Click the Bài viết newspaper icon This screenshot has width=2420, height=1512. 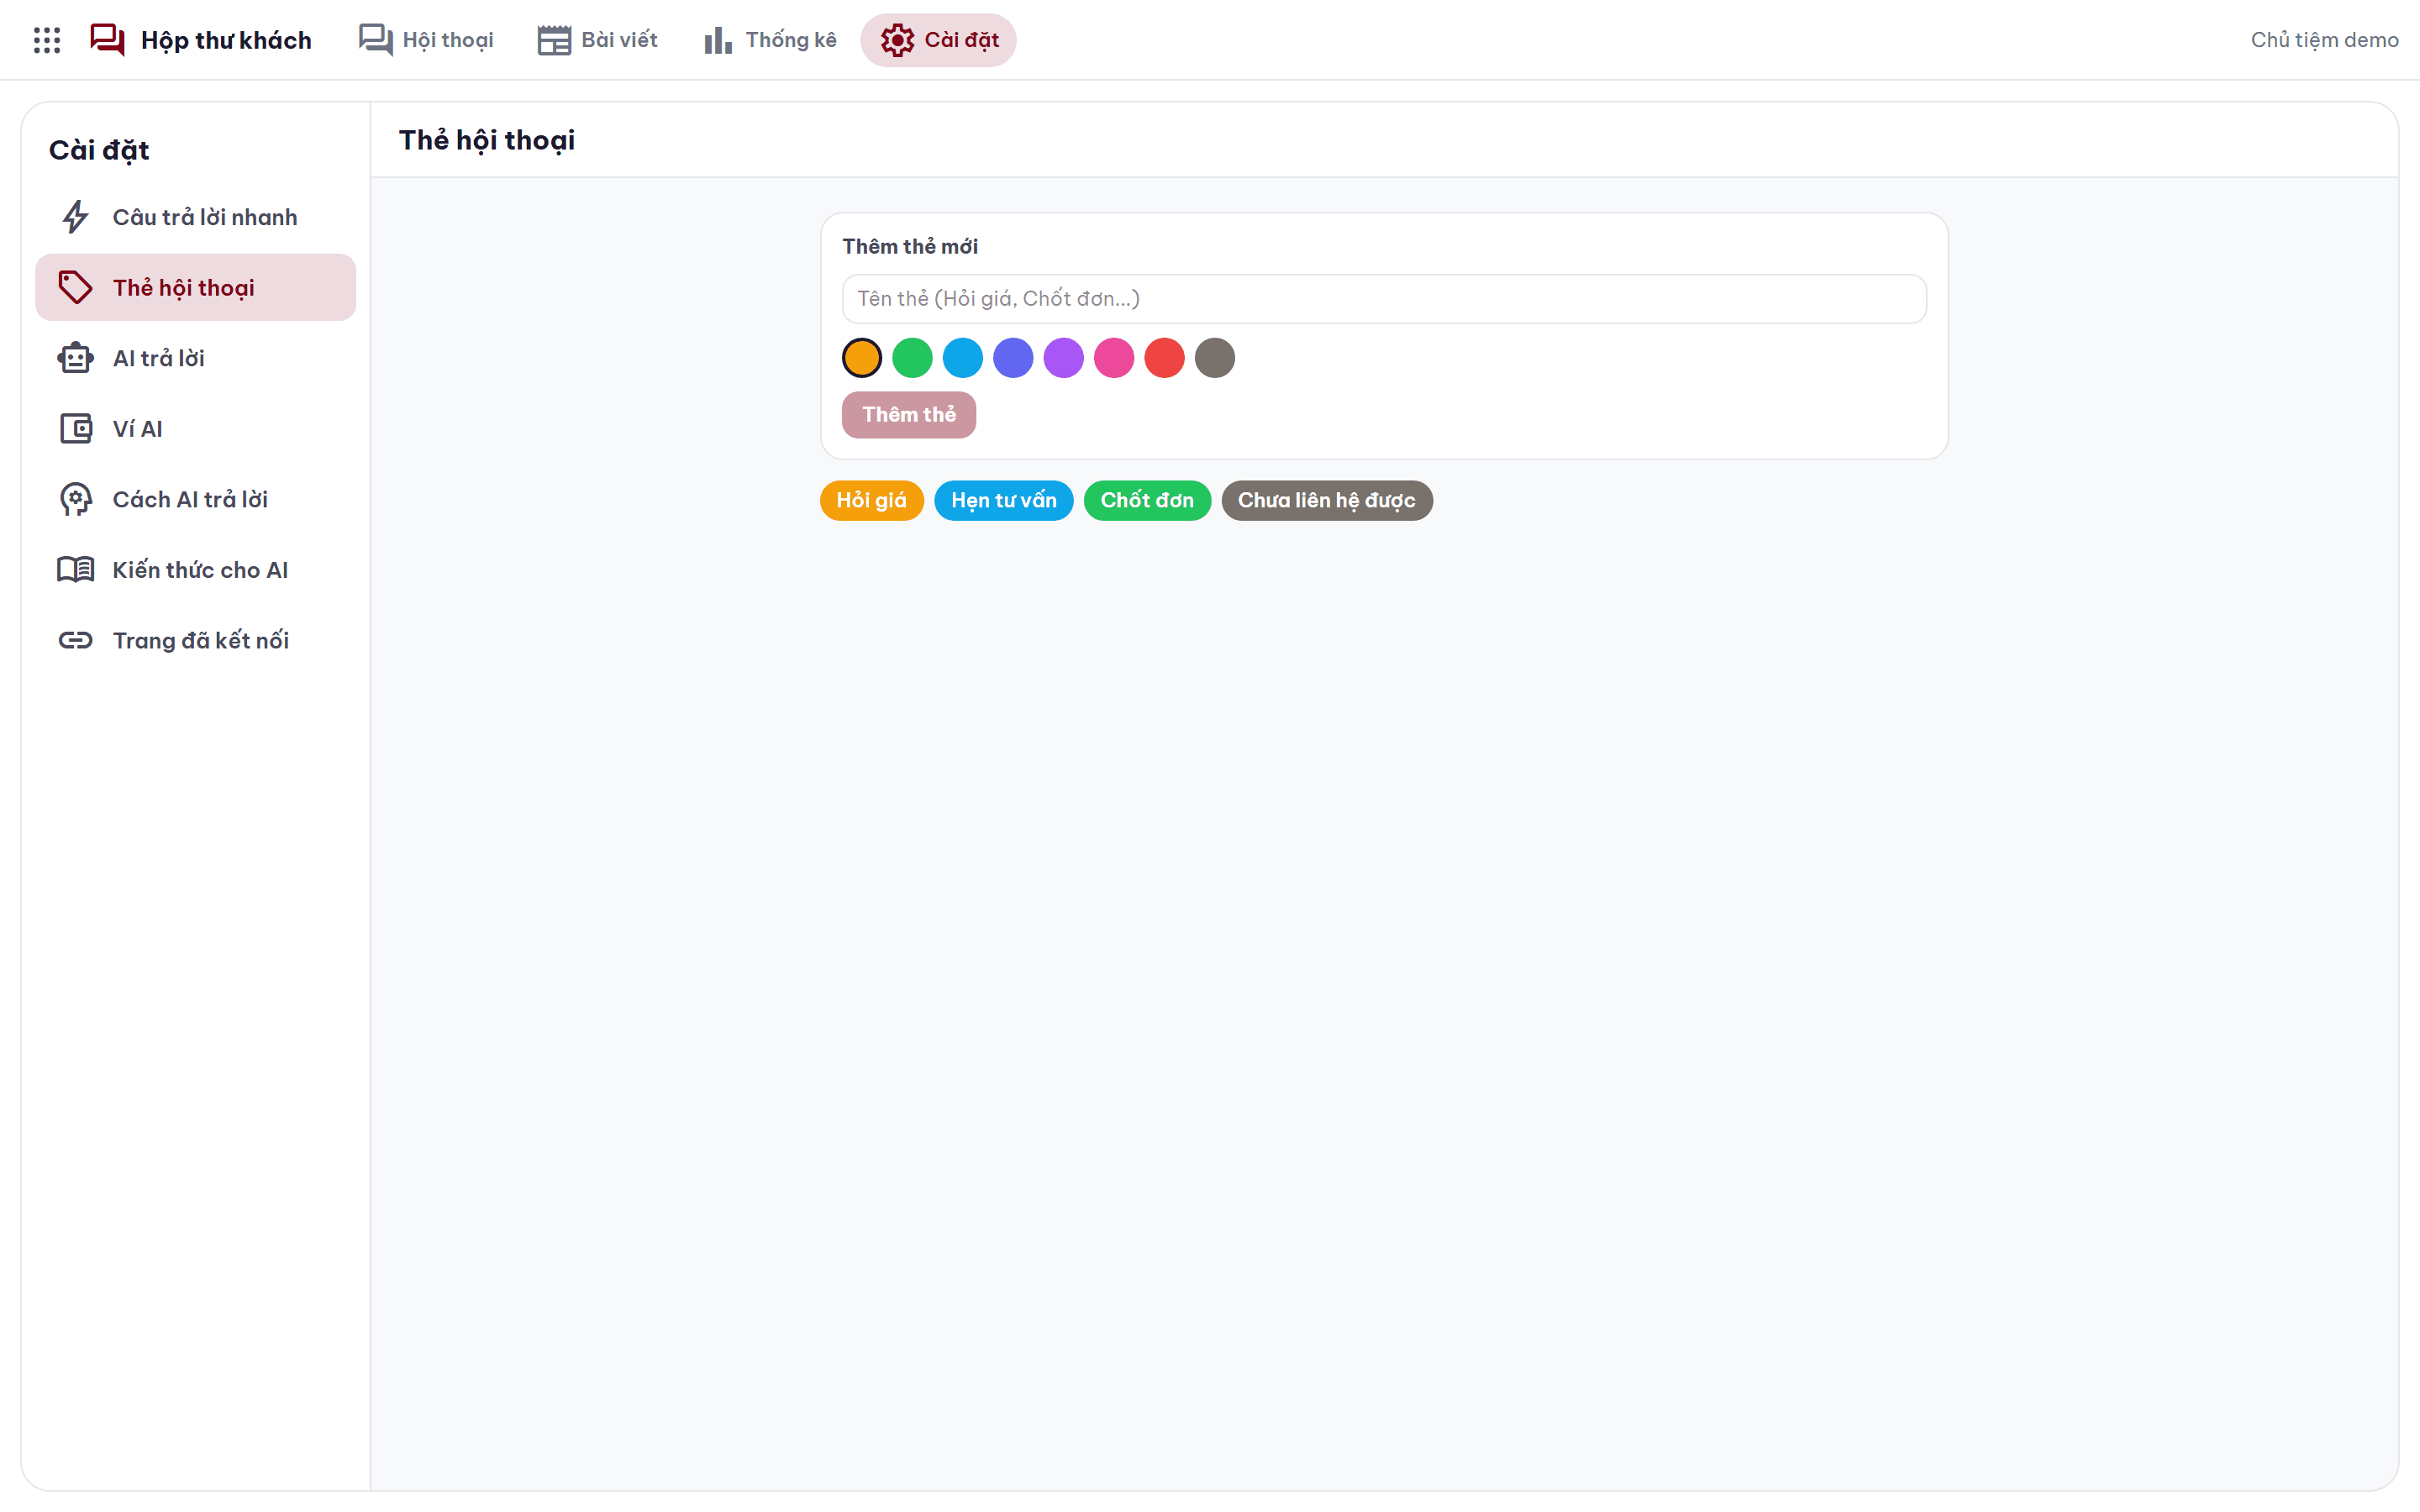tap(554, 40)
